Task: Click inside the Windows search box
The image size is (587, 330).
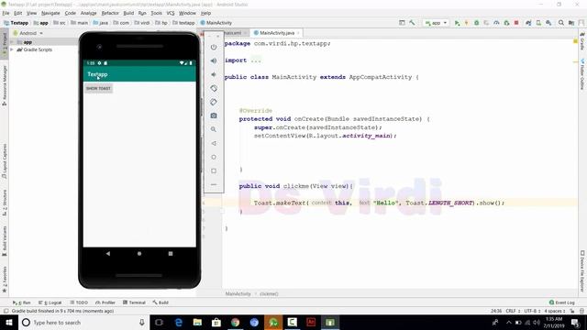Action: (84, 322)
